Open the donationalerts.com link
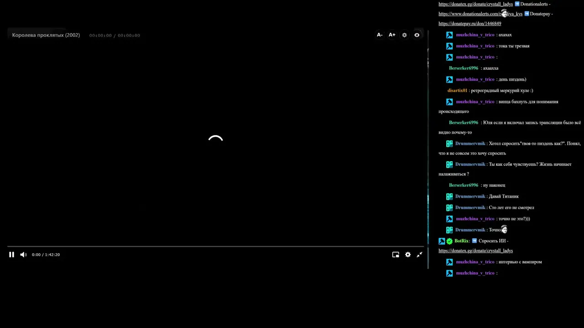 480,14
